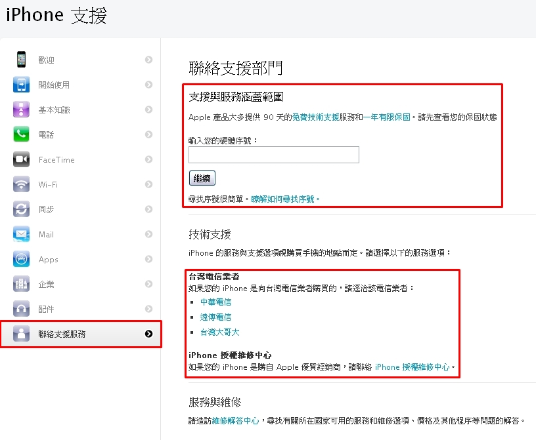The width and height of the screenshot is (536, 440).
Task: Expand the Mail row arrow
Action: pos(148,234)
